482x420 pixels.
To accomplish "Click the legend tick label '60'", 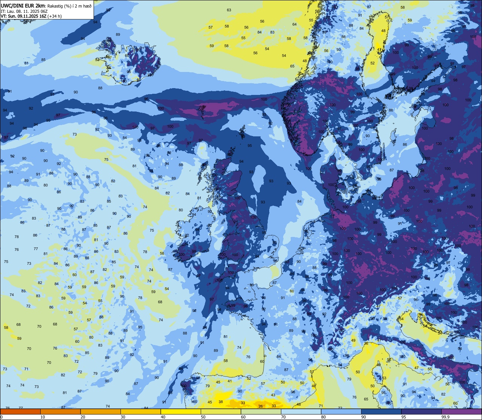I will (243, 417).
